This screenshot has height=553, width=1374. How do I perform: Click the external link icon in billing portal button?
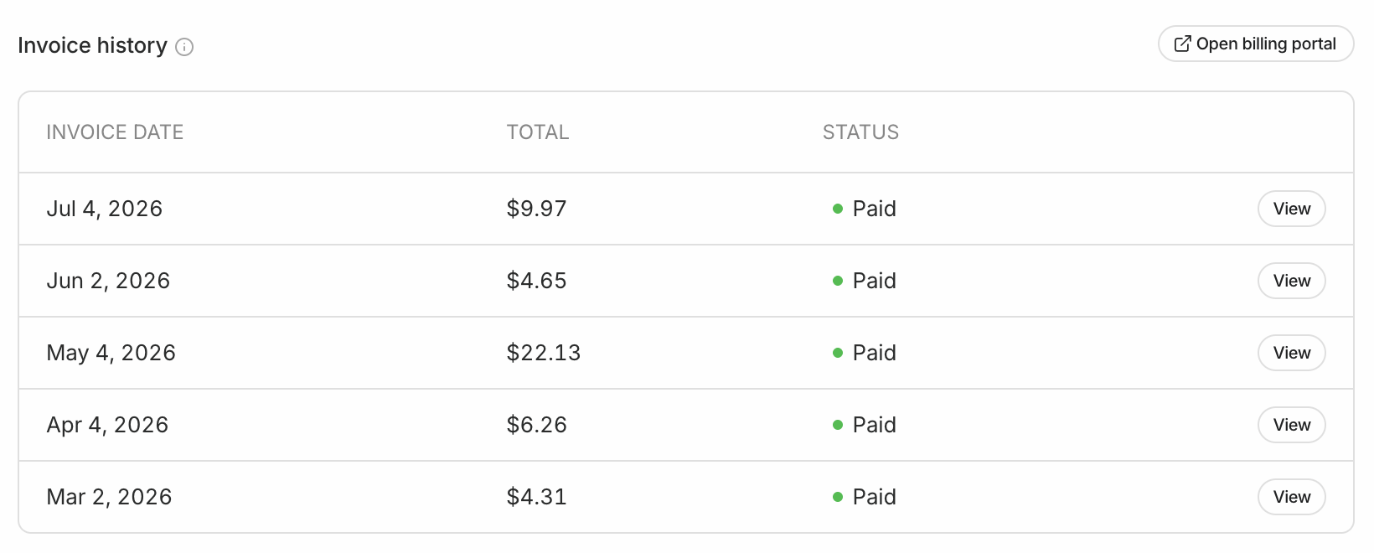click(x=1182, y=44)
